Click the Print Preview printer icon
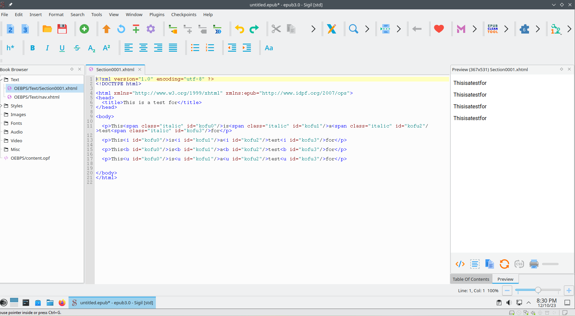This screenshot has width=575, height=316. click(534, 264)
